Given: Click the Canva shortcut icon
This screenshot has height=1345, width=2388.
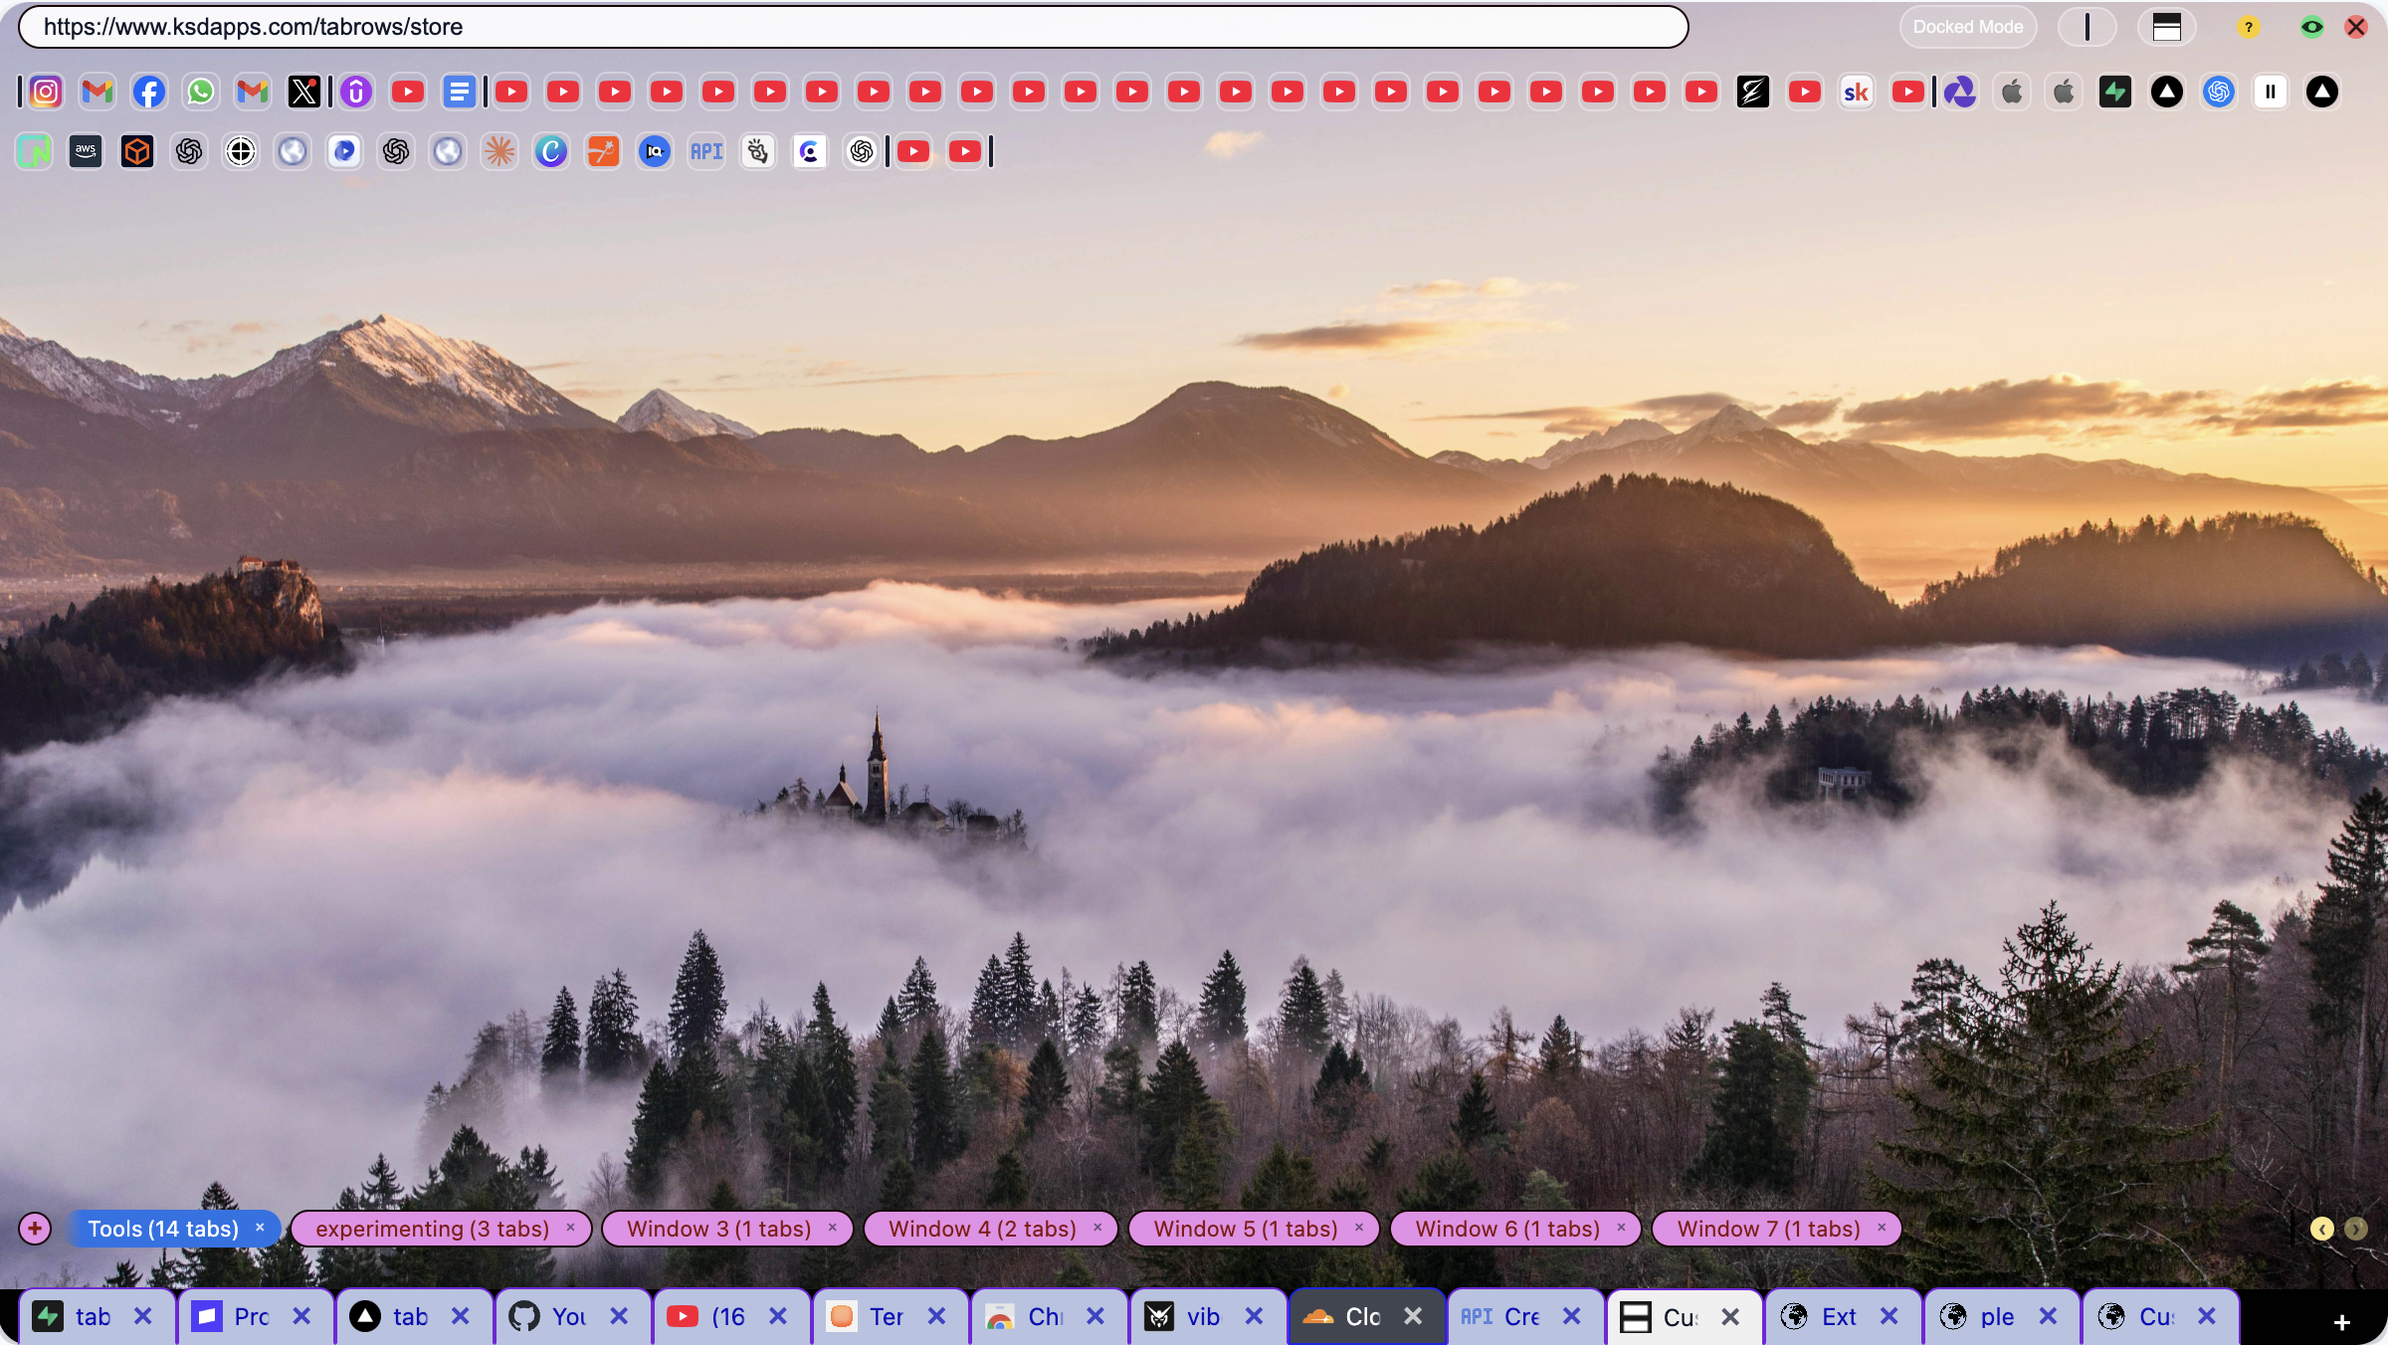Looking at the screenshot, I should 551,151.
